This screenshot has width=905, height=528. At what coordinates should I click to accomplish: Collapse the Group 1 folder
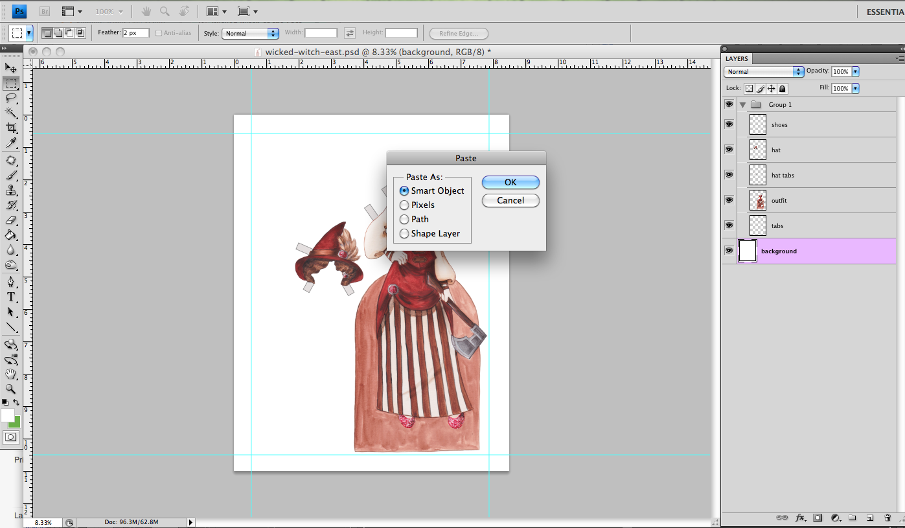pos(743,104)
